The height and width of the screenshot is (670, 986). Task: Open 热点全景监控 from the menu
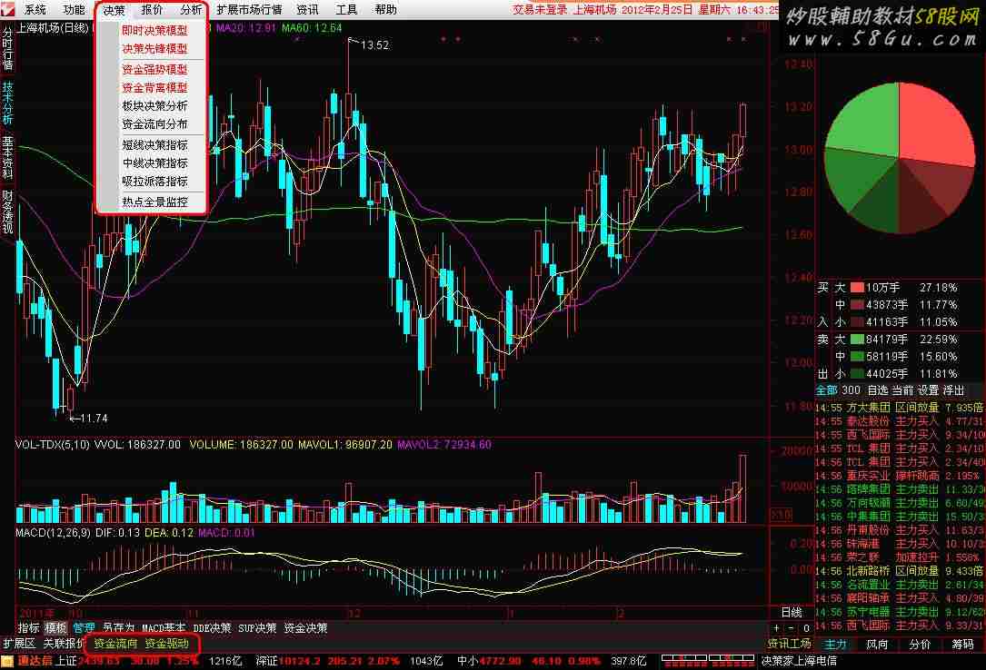pyautogui.click(x=154, y=202)
